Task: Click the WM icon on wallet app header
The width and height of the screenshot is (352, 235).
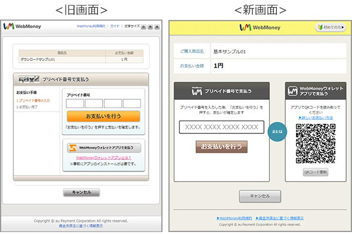Action: pos(293,91)
